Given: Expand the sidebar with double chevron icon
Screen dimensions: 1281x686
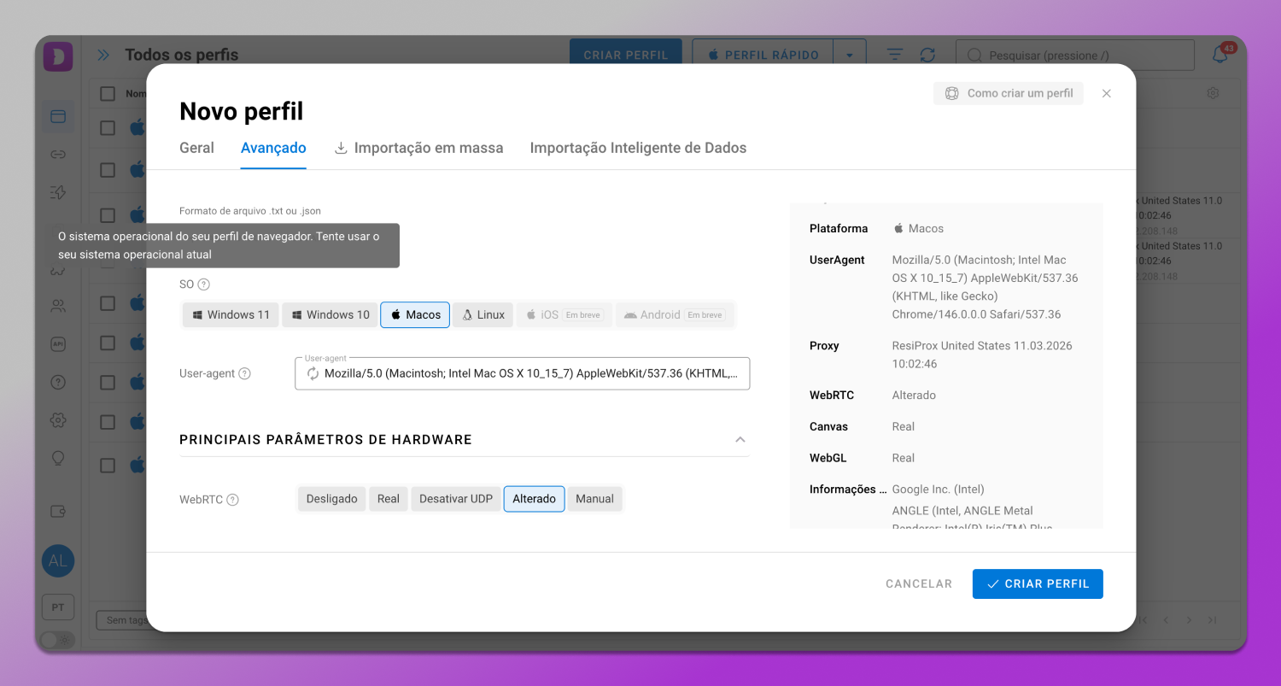Looking at the screenshot, I should coord(103,55).
